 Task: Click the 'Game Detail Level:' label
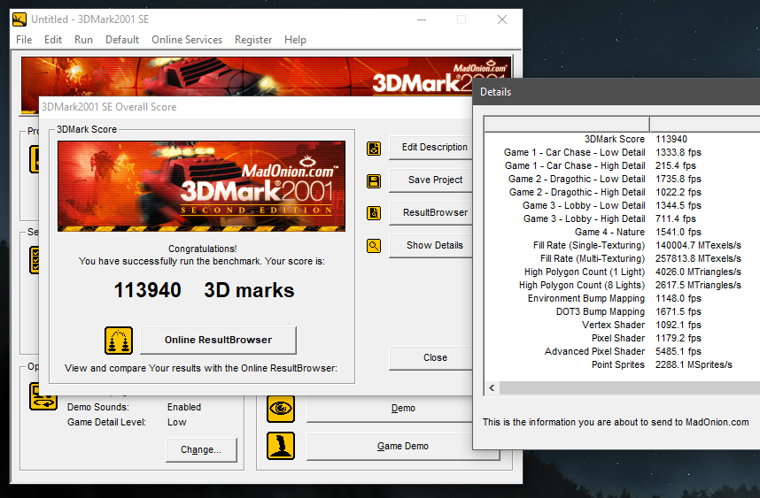[106, 423]
